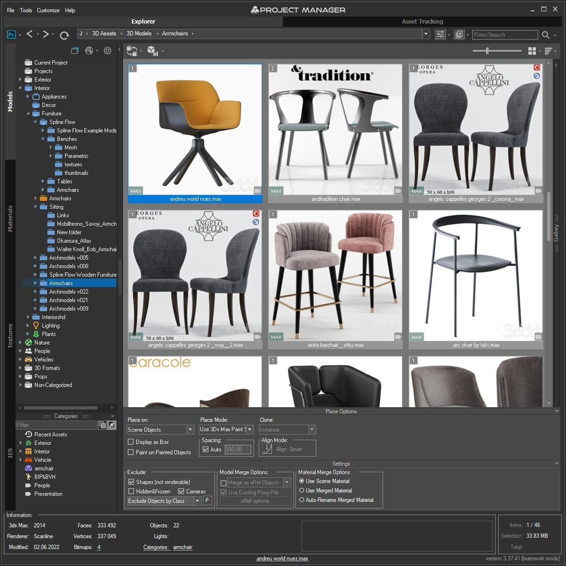Click the Merge models icon in content toolbar
This screenshot has height=566, width=566.
click(x=152, y=51)
